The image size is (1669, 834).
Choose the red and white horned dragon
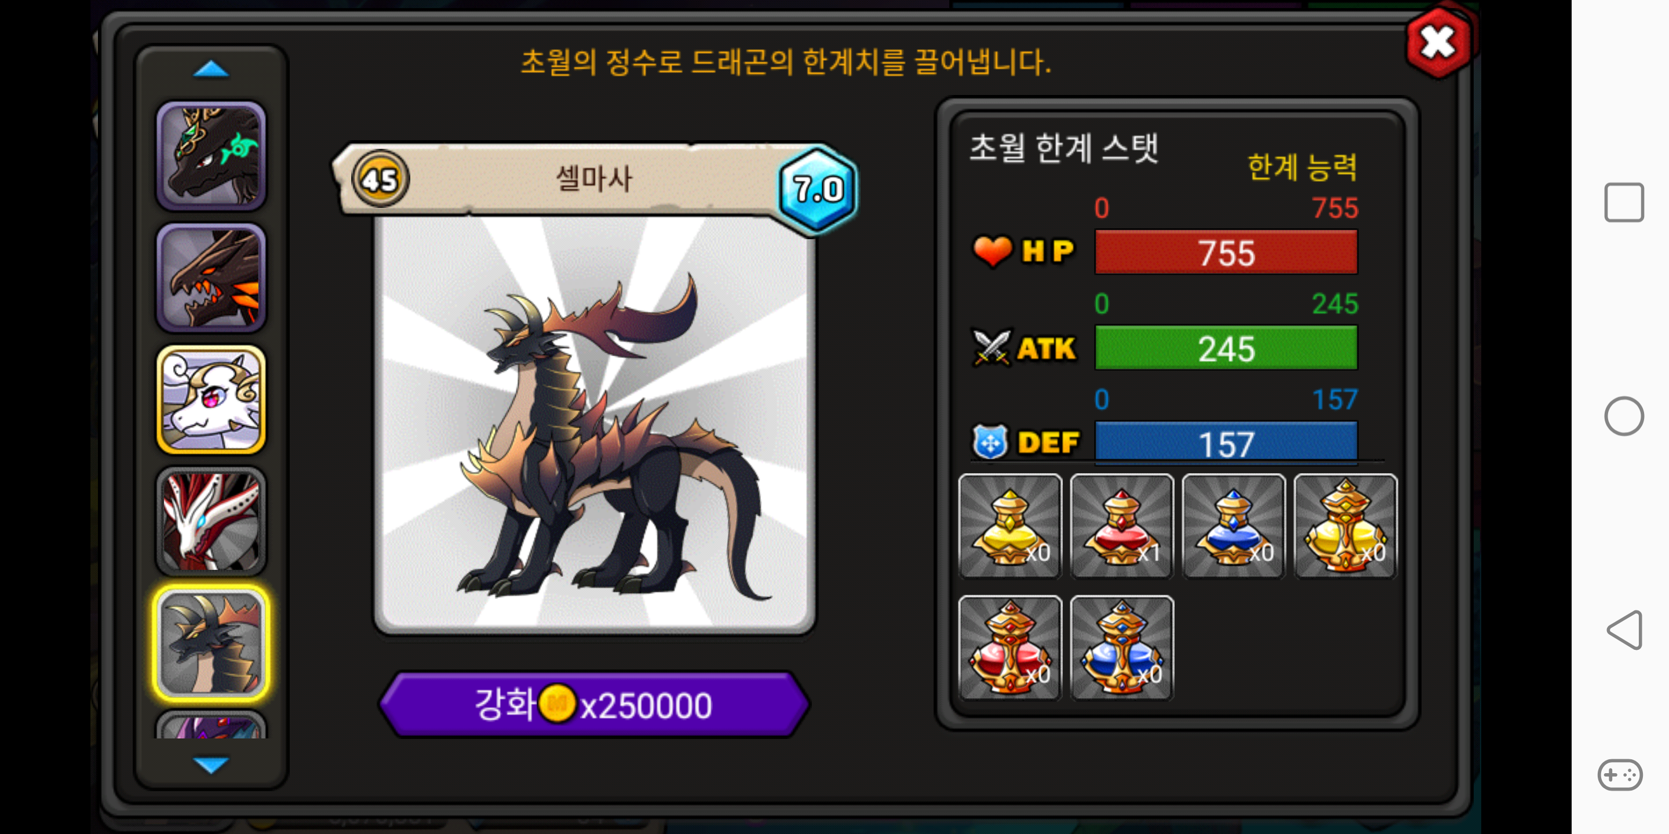[211, 521]
